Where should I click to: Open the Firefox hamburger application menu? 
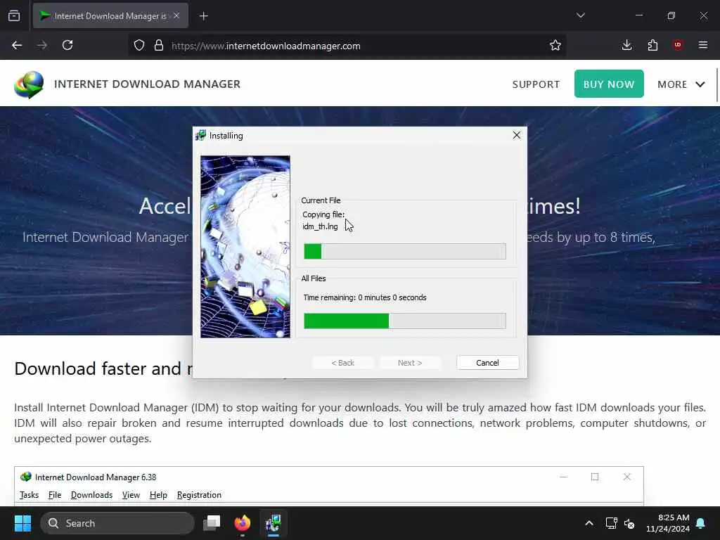pyautogui.click(x=703, y=45)
